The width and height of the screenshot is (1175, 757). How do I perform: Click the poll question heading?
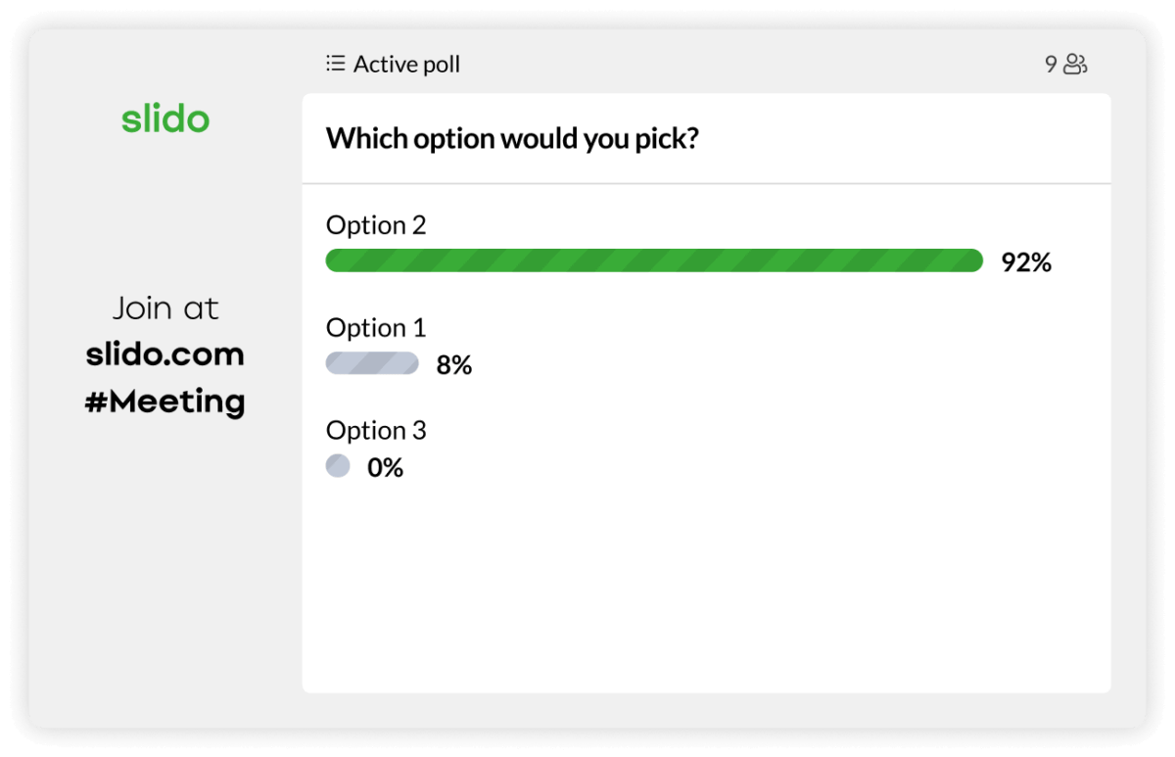click(x=512, y=138)
